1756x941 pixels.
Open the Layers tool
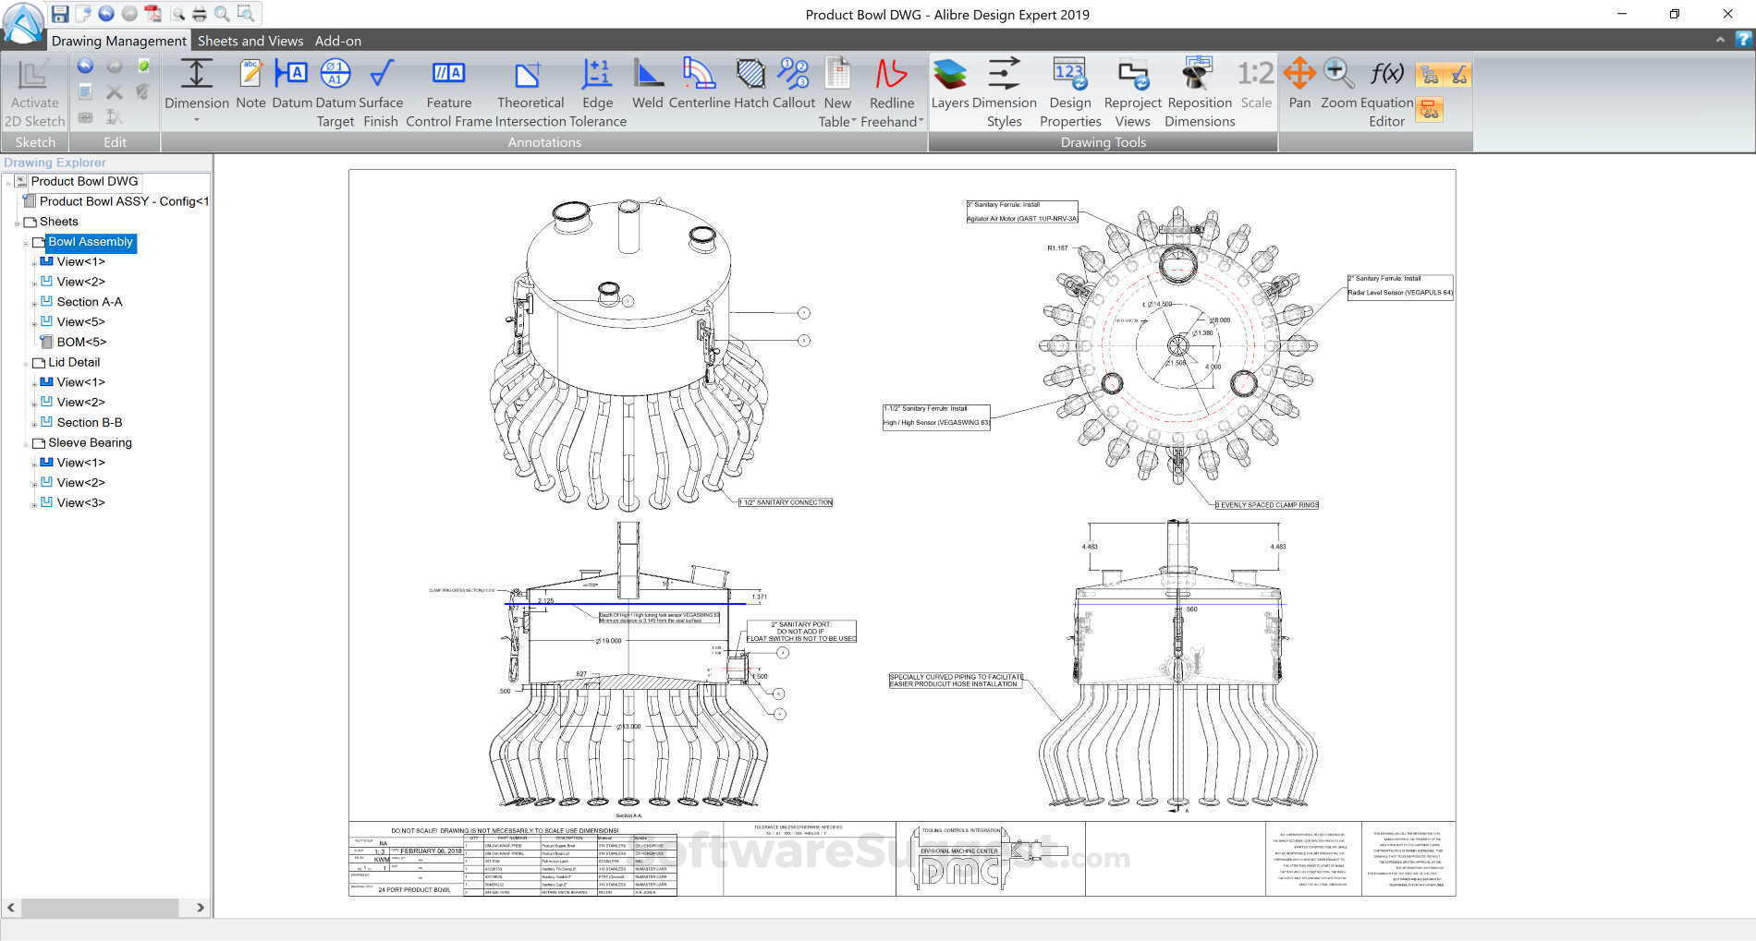point(950,88)
